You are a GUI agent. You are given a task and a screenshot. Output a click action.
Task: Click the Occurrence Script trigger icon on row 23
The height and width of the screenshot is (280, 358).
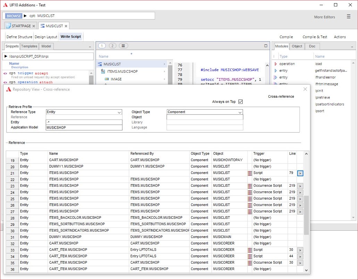pos(255,186)
